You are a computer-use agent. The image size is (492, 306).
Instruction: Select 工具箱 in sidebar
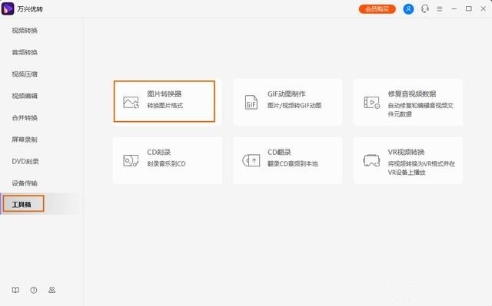pyautogui.click(x=22, y=205)
